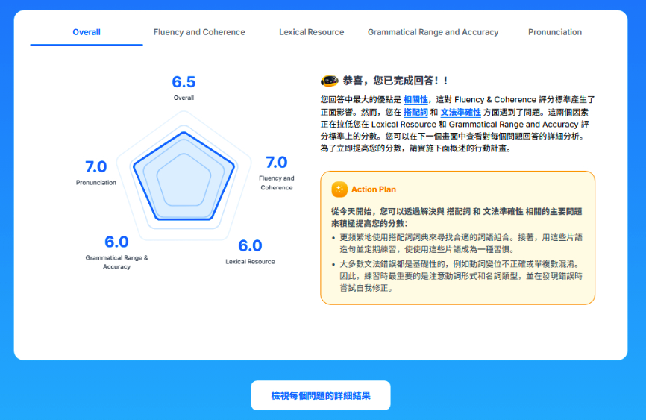The width and height of the screenshot is (646, 420).
Task: Click the 7.0 Fluency and Coherence chart score
Action: coord(276,163)
